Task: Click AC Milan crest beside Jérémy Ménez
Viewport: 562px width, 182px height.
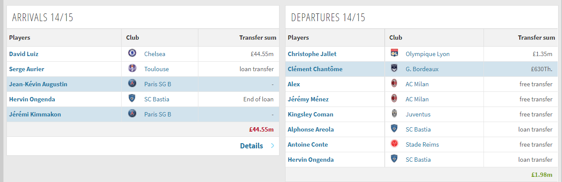Action: tap(394, 99)
